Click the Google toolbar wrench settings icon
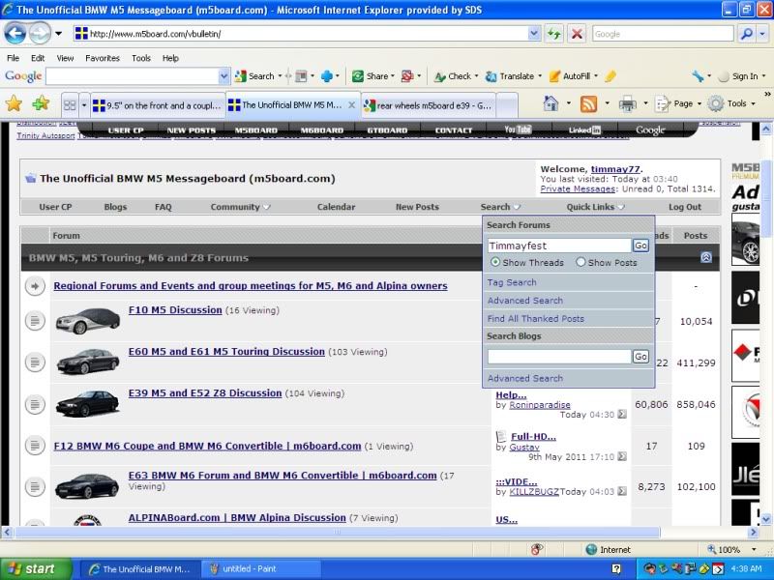The image size is (774, 580). (698, 76)
